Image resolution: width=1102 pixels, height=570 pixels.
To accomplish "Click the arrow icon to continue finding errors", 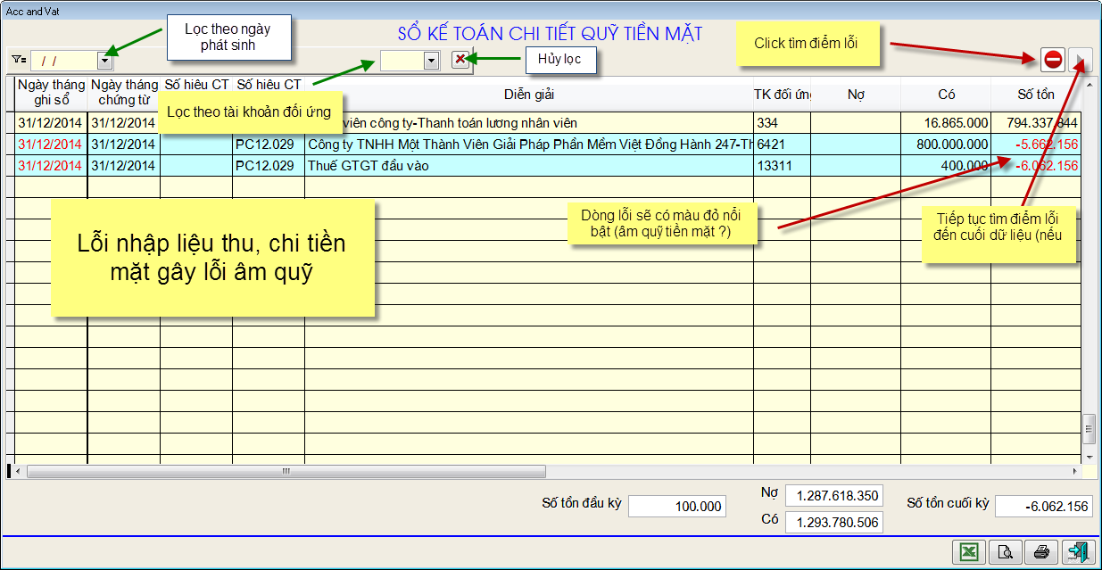I will click(1081, 61).
